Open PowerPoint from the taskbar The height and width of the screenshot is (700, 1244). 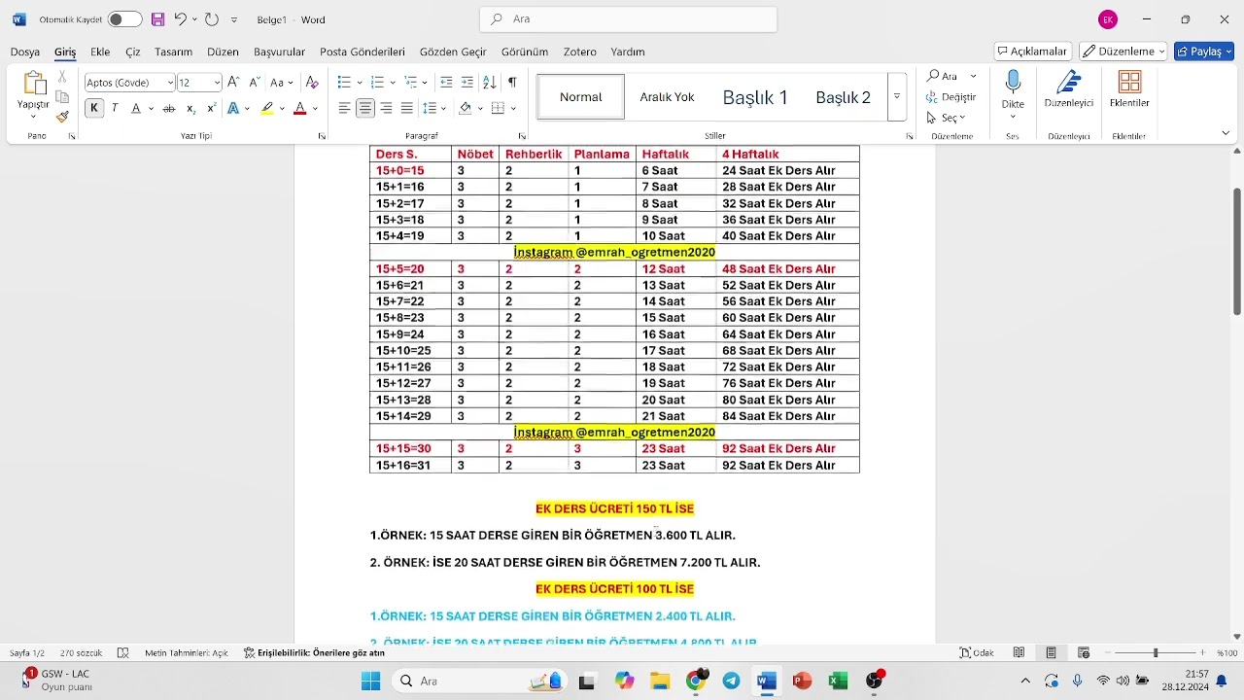[802, 682]
